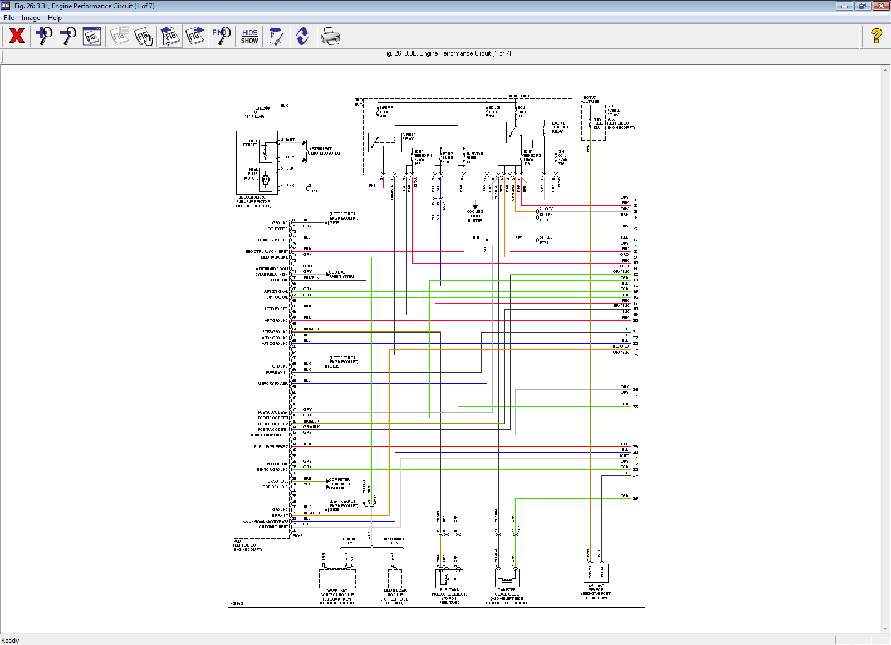Click the blue refresh arrows icon
The image size is (891, 645).
pyautogui.click(x=302, y=36)
